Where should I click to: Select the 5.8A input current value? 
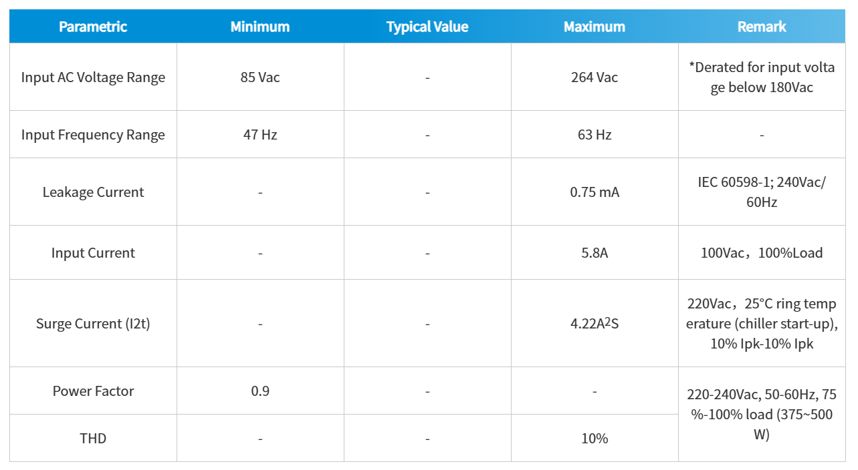pyautogui.click(x=595, y=253)
